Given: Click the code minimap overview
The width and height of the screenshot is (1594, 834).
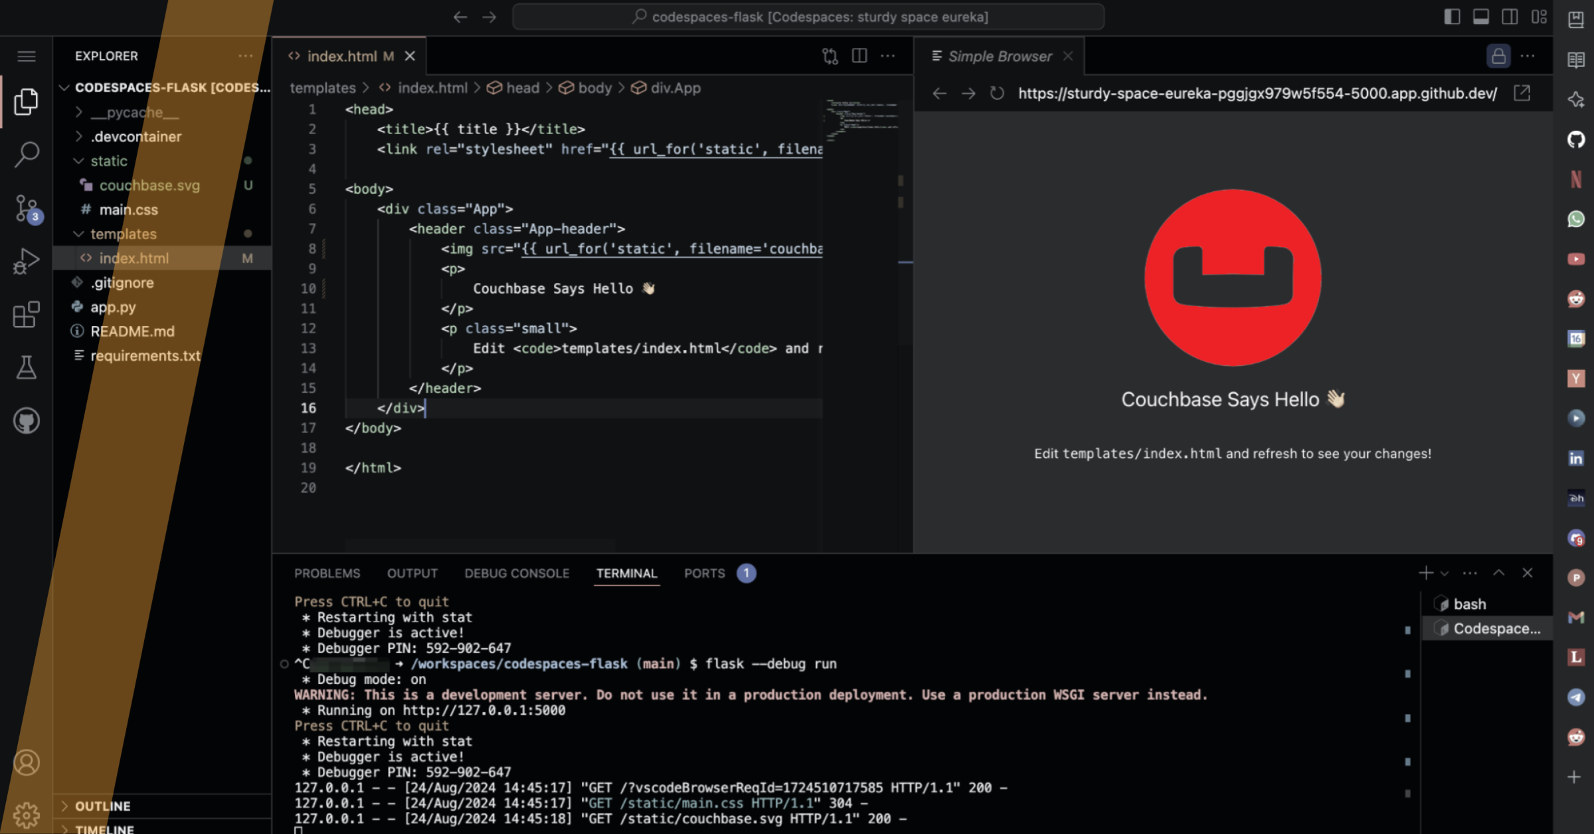Looking at the screenshot, I should pos(862,120).
